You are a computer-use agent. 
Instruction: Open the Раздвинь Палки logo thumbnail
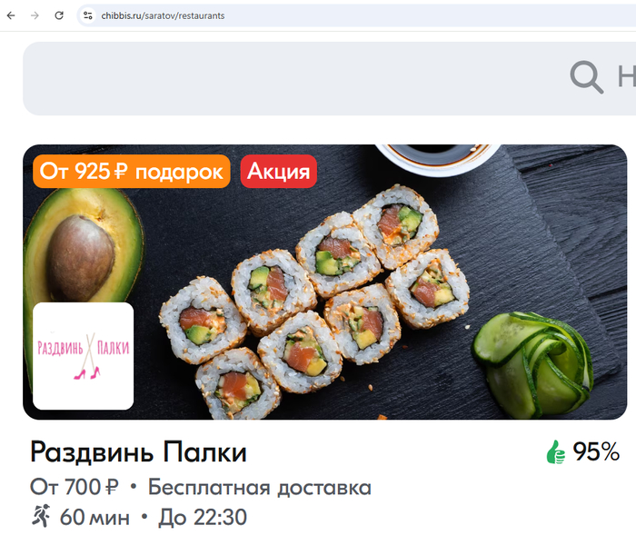pyautogui.click(x=84, y=355)
